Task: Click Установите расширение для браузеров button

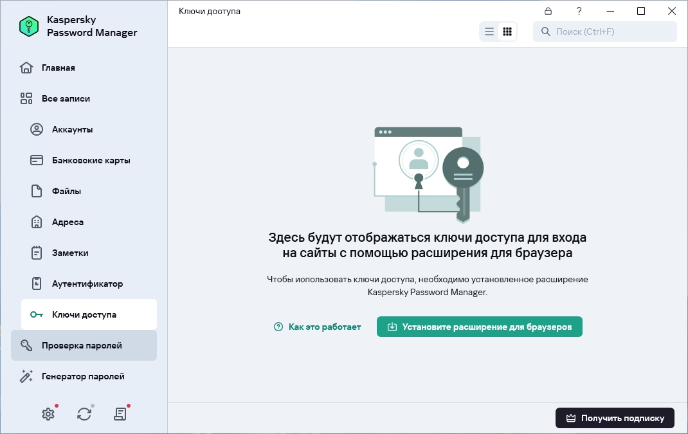Action: pos(480,327)
